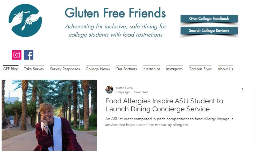Open the Facebook social icon
This screenshot has width=256, height=153.
coord(29,55)
